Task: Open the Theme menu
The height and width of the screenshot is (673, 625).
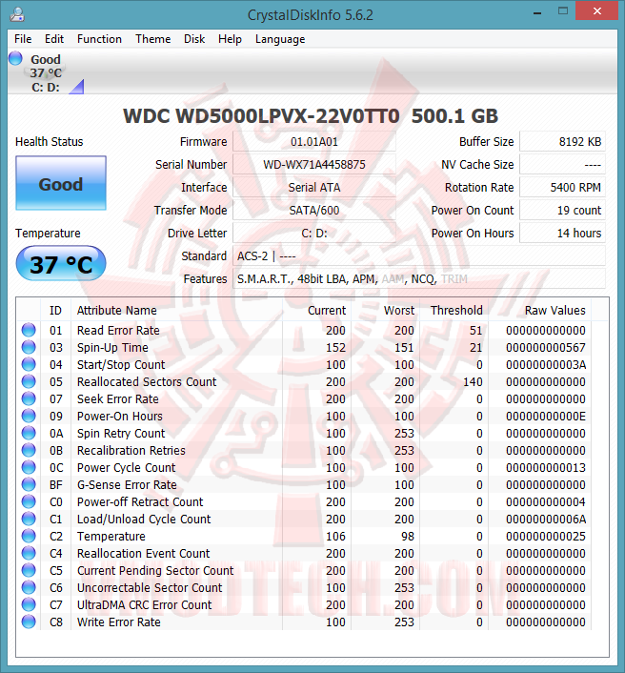Action: click(x=152, y=39)
